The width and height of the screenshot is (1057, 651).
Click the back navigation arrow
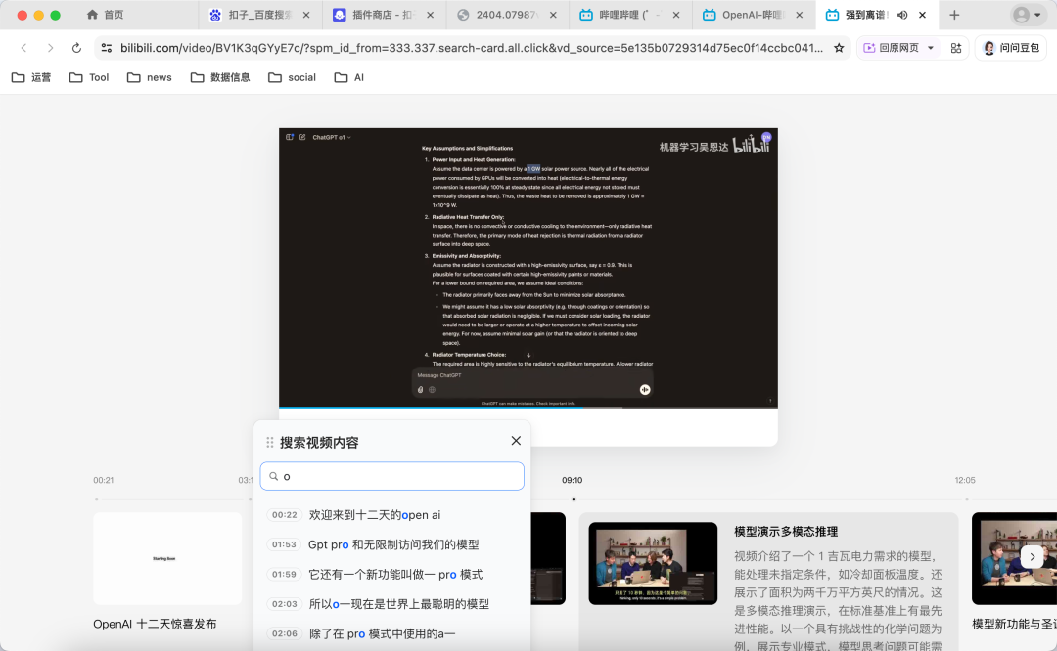tap(23, 46)
